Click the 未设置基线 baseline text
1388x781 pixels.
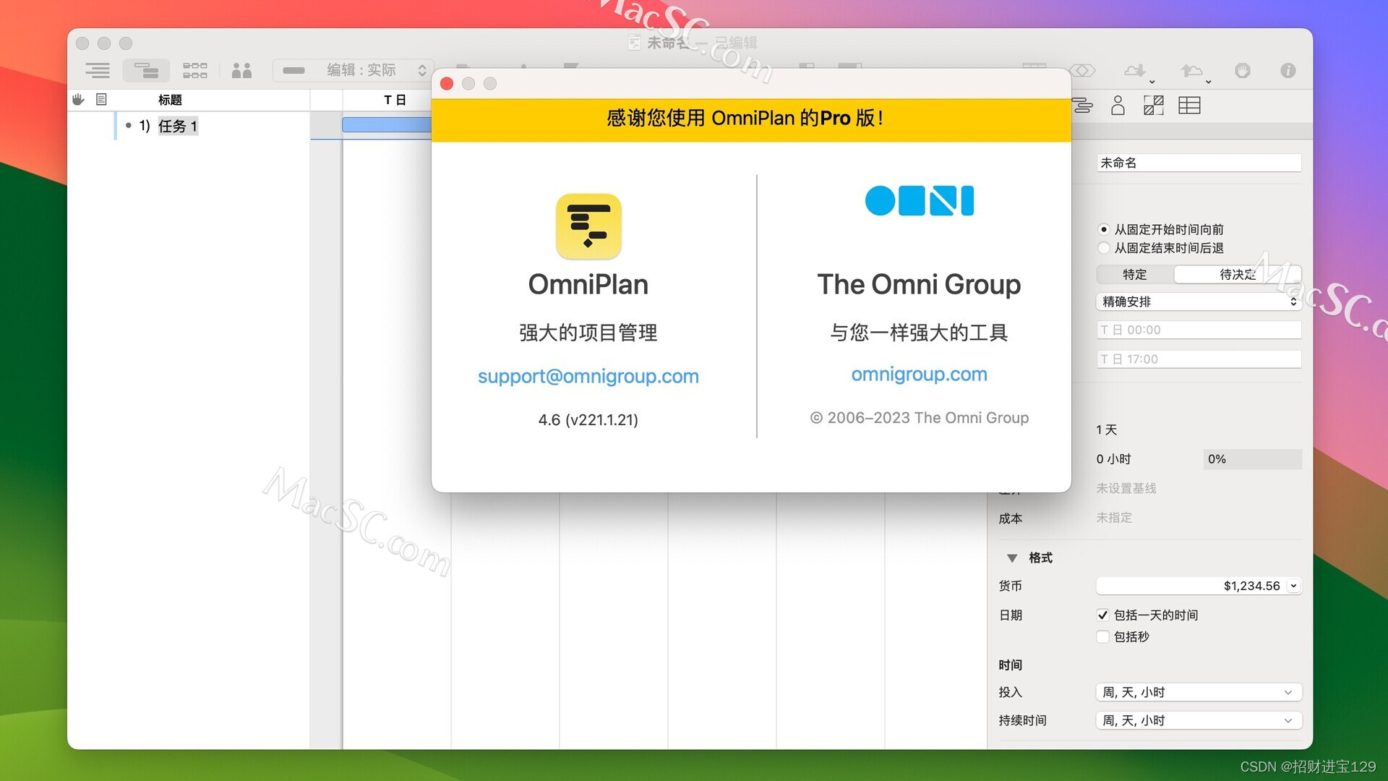(1126, 488)
